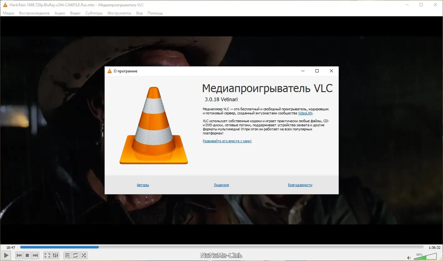Minimize the main VLC window
The height and width of the screenshot is (261, 443).
click(407, 5)
